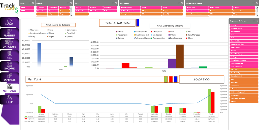Viewport: 260px width, 130px height.
Task: Click red square in Net Total bar
Action: pyautogui.click(x=171, y=79)
